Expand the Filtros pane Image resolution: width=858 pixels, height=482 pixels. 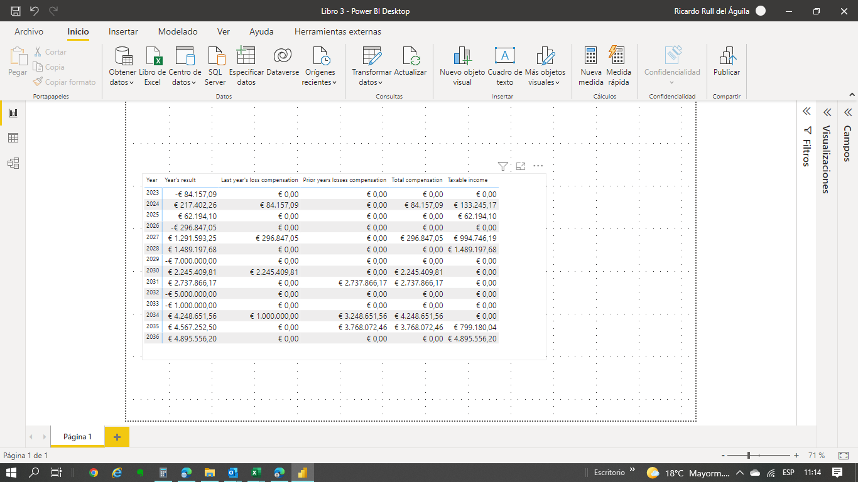807,112
